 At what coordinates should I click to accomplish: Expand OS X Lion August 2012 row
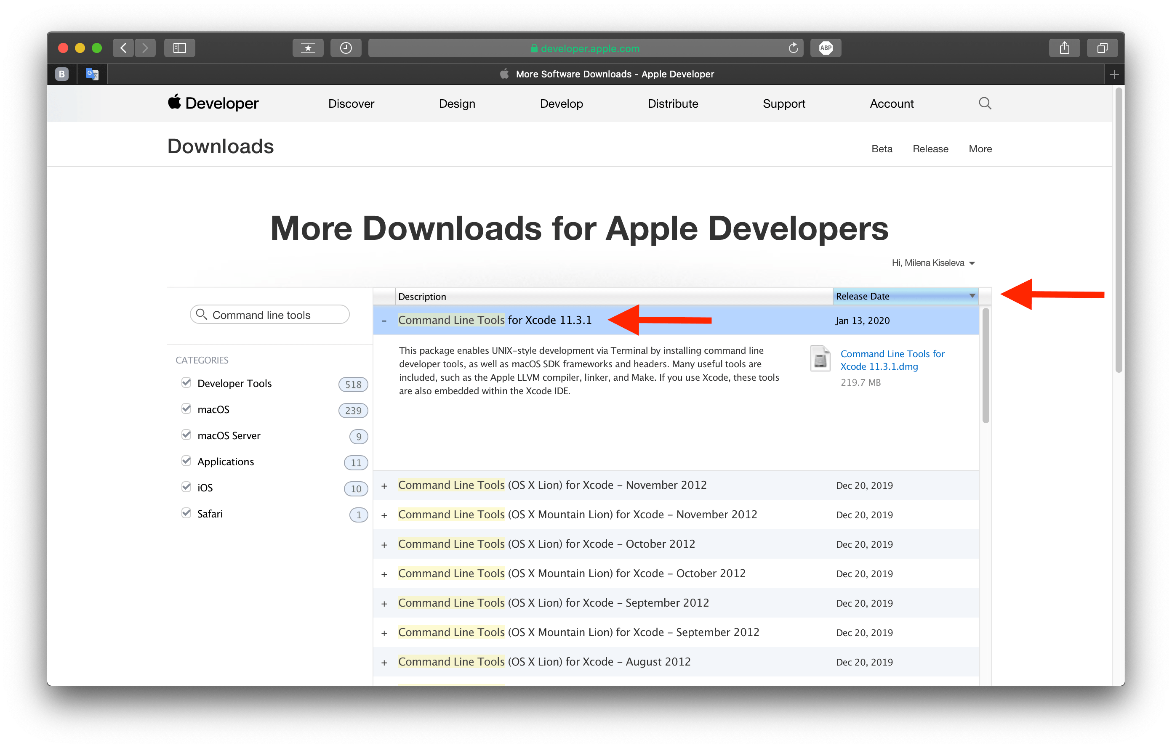[x=384, y=663]
